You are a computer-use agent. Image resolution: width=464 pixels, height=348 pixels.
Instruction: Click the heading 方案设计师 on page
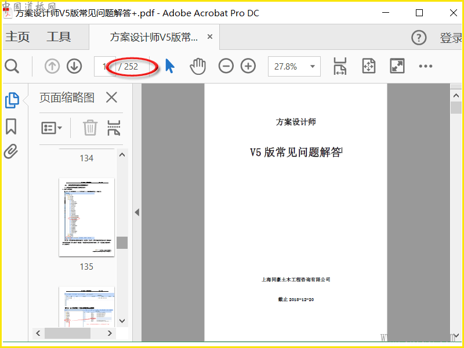point(296,122)
